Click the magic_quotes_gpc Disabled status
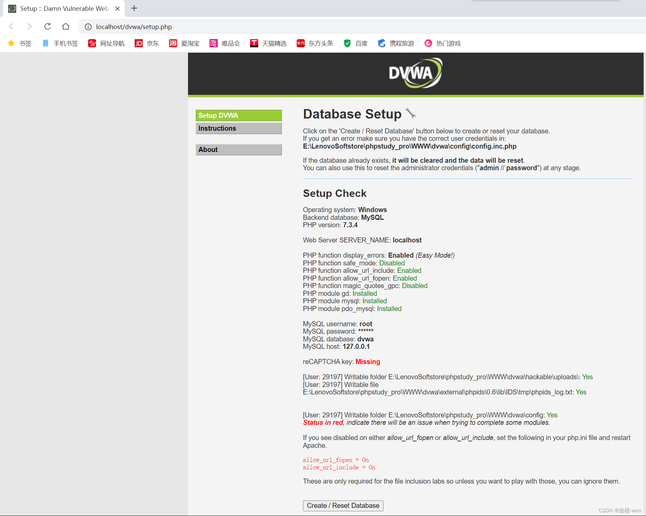This screenshot has height=516, width=646. tap(414, 286)
